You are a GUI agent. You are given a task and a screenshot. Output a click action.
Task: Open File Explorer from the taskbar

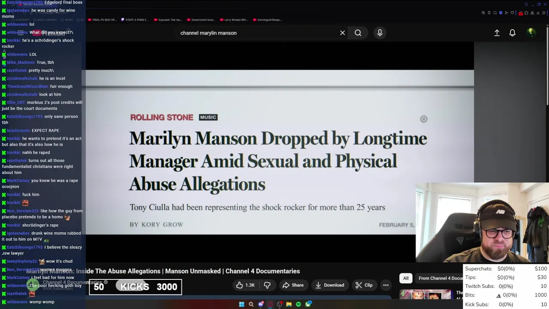point(289,304)
